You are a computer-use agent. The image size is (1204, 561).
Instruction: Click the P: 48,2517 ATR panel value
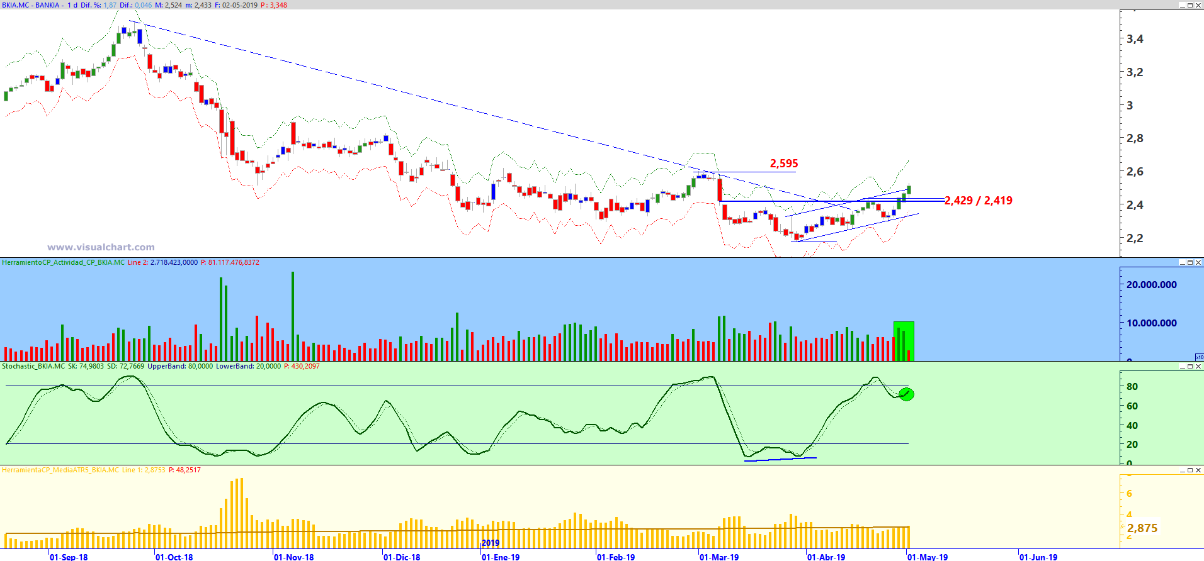(185, 470)
